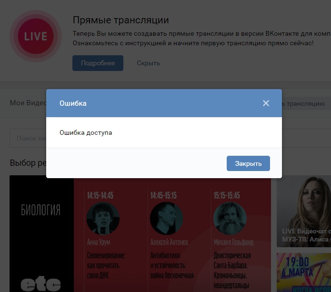Click Алексей Антонов's round portrait
This screenshot has height=292, width=331.
point(166,218)
